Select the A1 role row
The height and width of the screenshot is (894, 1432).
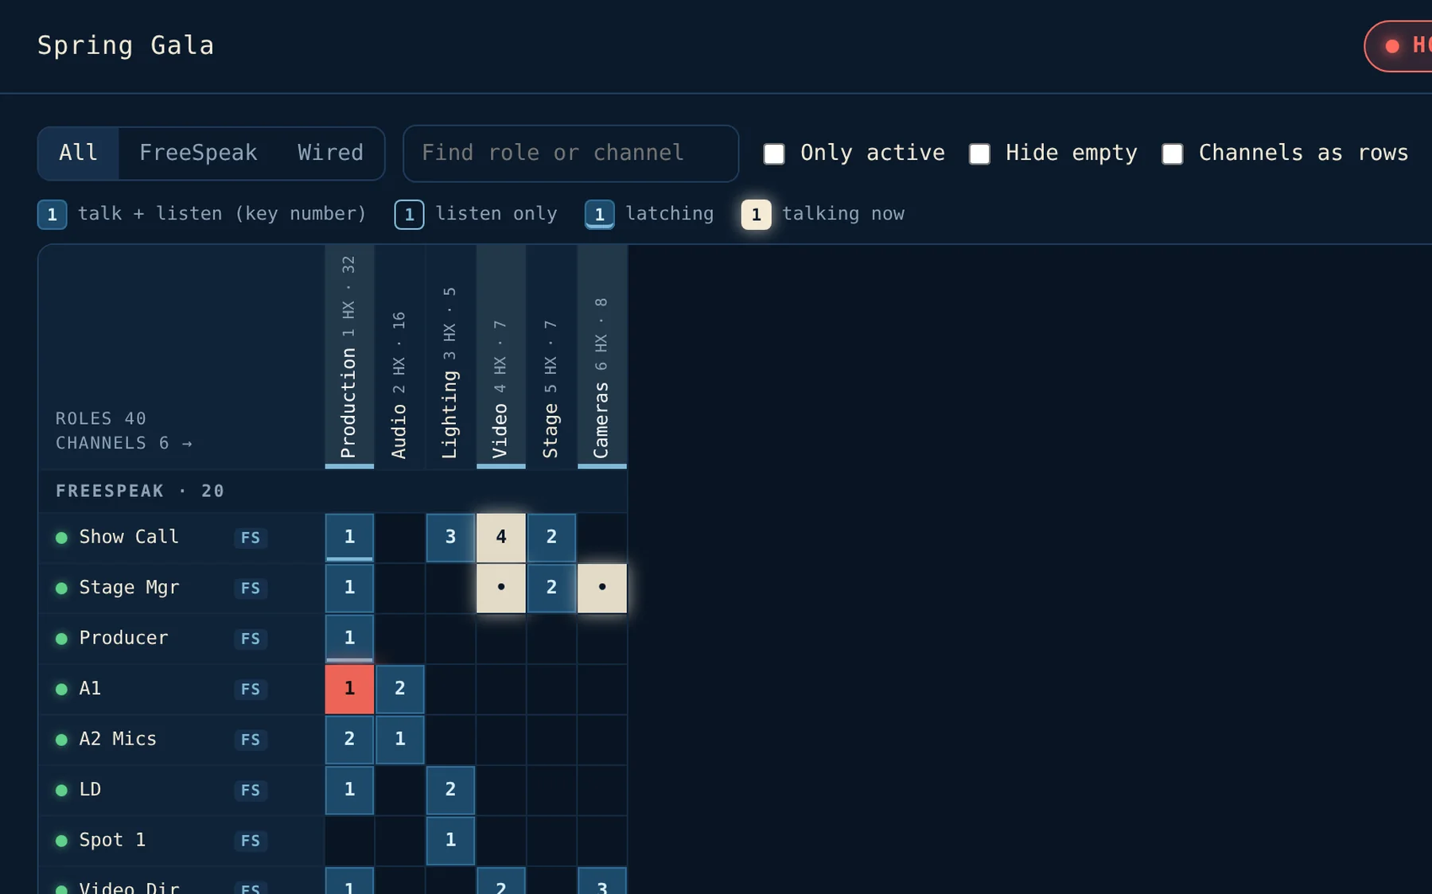181,689
